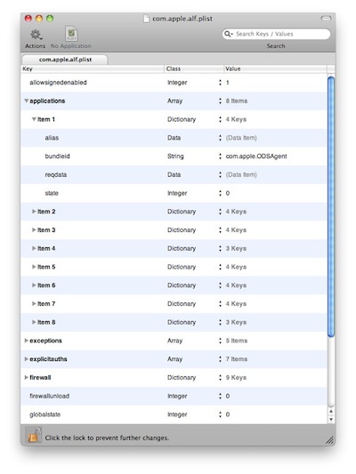Open class stepper for firewall row
Viewport: 356px width, 474px height.
click(x=220, y=378)
